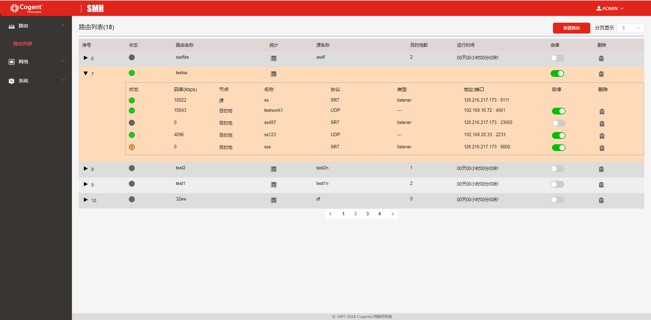Screen dimensions: 651x320
Task: Delete destination ss123 trash icon
Action: pos(602,136)
